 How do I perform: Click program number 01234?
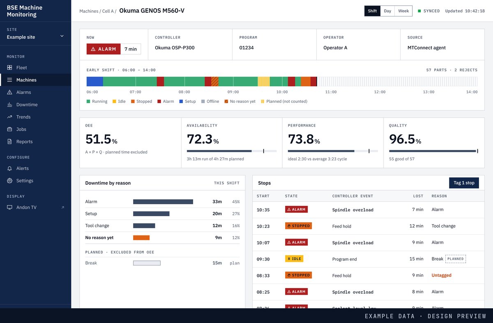pyautogui.click(x=246, y=48)
